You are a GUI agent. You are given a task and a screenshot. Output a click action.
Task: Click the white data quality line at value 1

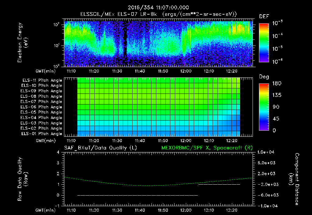pos(219,184)
